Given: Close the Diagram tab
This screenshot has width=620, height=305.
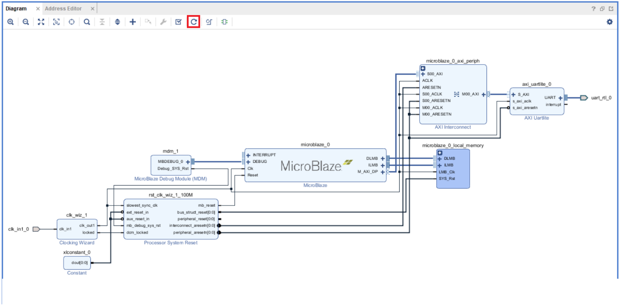Looking at the screenshot, I should point(38,9).
